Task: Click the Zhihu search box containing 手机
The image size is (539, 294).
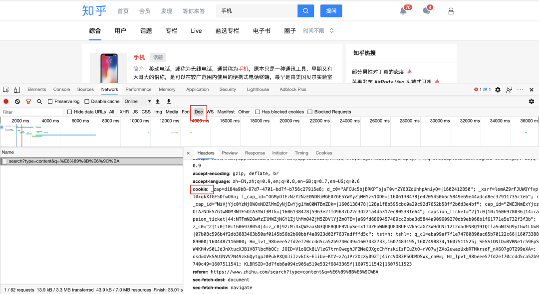Action: 257,10
